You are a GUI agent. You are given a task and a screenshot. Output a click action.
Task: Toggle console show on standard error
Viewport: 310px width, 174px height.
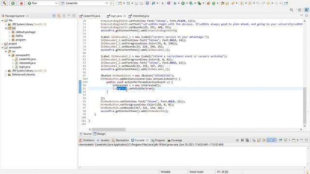(x=274, y=140)
